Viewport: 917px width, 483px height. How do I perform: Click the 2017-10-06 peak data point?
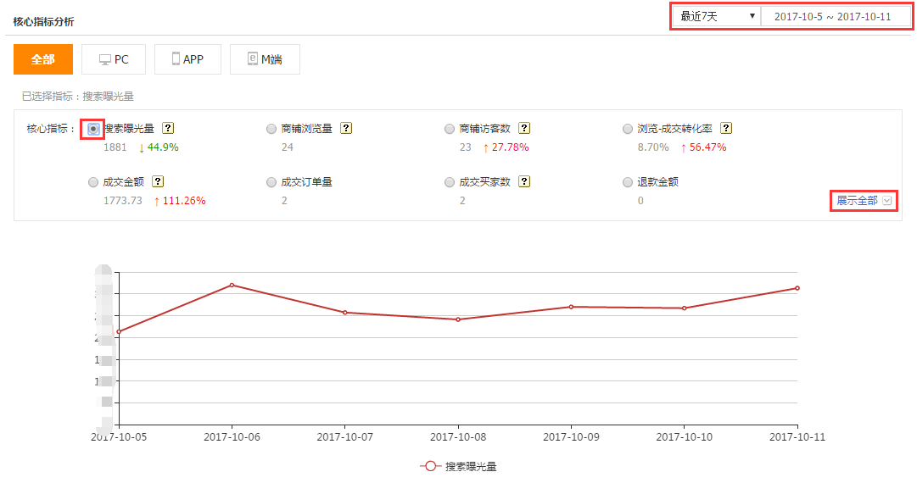pos(232,285)
